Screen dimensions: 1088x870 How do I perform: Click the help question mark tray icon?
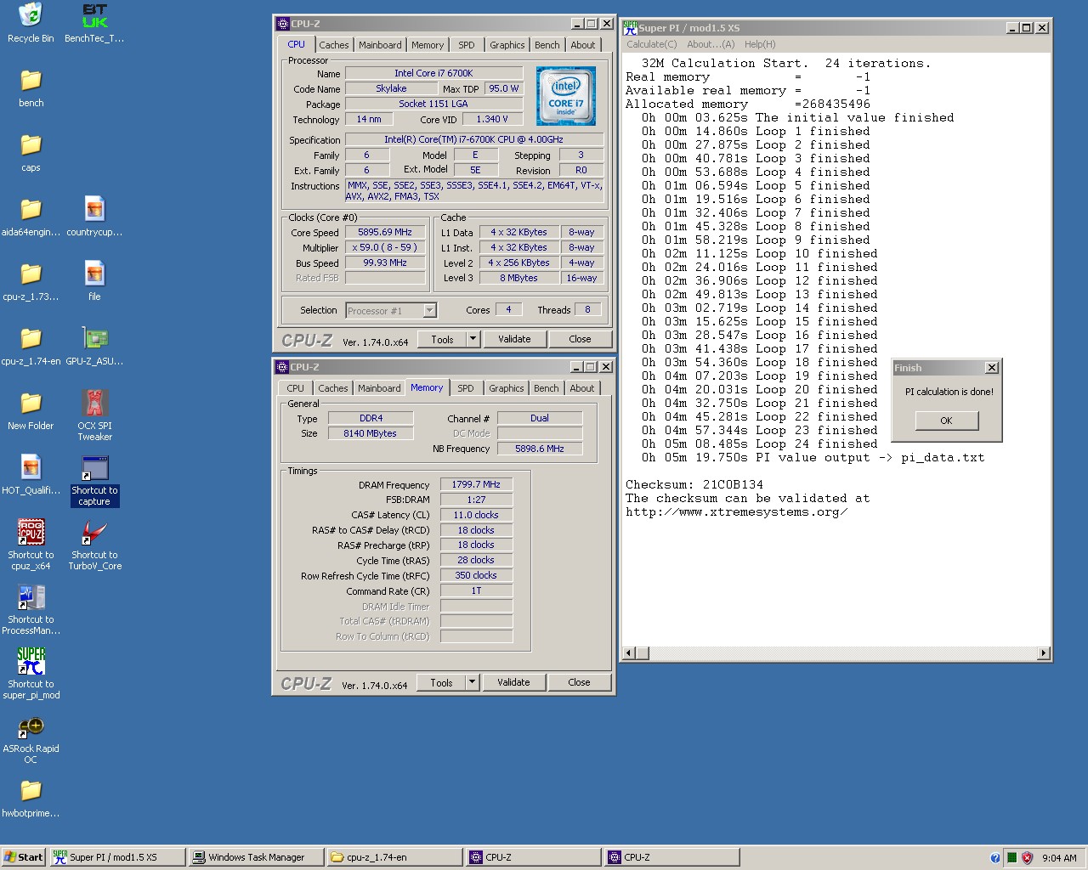pos(995,857)
